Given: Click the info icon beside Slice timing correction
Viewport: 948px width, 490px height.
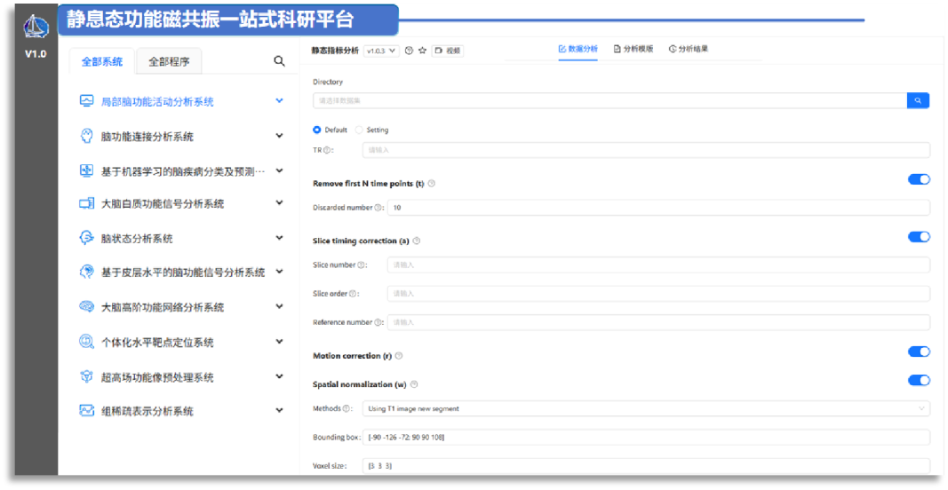Looking at the screenshot, I should [x=417, y=241].
